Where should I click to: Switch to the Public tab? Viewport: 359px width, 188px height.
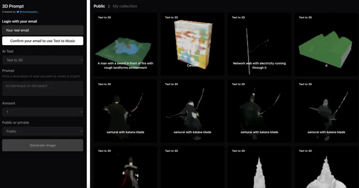(x=99, y=6)
